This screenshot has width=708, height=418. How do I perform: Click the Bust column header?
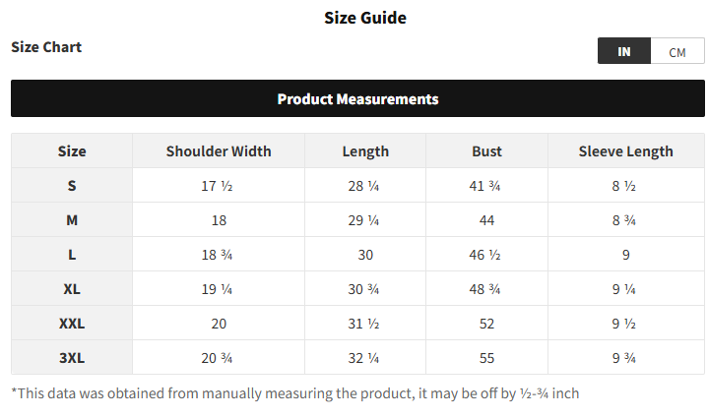486,150
